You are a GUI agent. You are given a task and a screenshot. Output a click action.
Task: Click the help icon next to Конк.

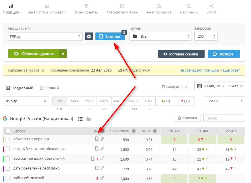tap(155, 131)
